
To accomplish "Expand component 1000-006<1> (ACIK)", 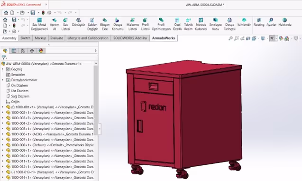I will coord(3,134).
